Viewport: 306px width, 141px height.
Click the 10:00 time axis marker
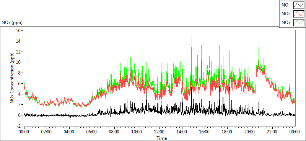tap(137, 132)
